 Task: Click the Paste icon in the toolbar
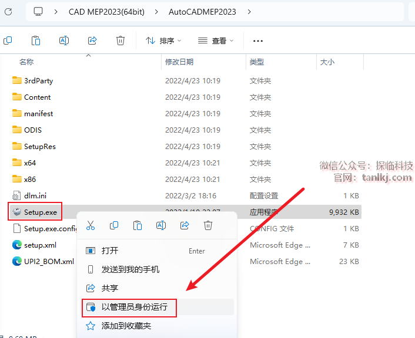(x=36, y=40)
